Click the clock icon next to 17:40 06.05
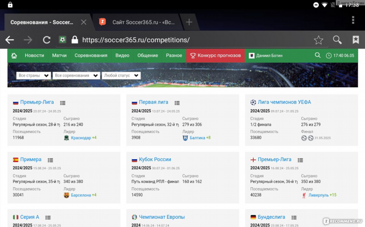The width and height of the screenshot is (365, 227). 328,56
